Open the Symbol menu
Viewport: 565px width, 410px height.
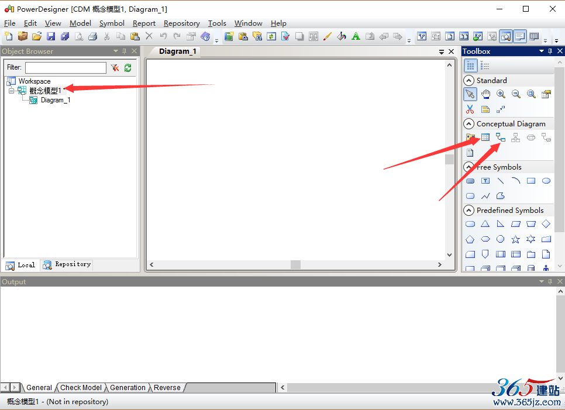pos(112,23)
